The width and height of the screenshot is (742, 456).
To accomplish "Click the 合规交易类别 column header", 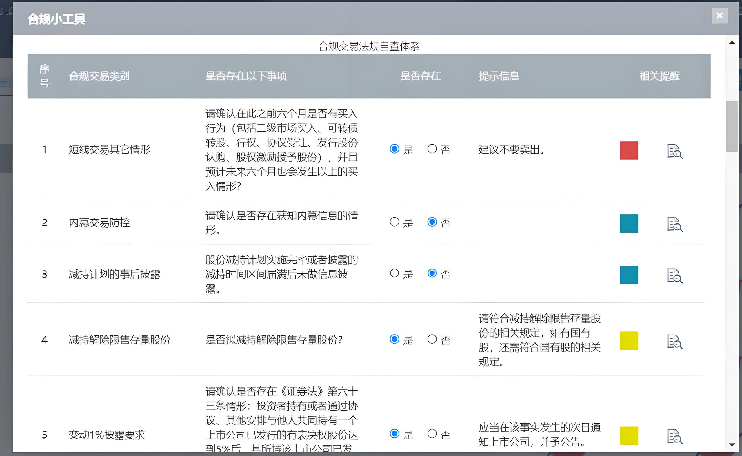I will tap(99, 76).
